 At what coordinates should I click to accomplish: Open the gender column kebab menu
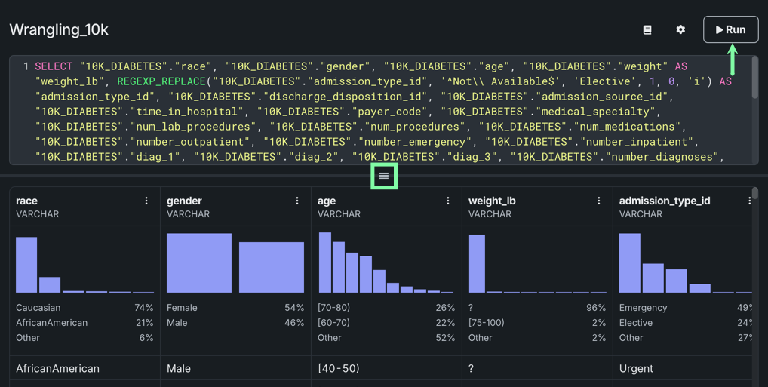(x=297, y=201)
